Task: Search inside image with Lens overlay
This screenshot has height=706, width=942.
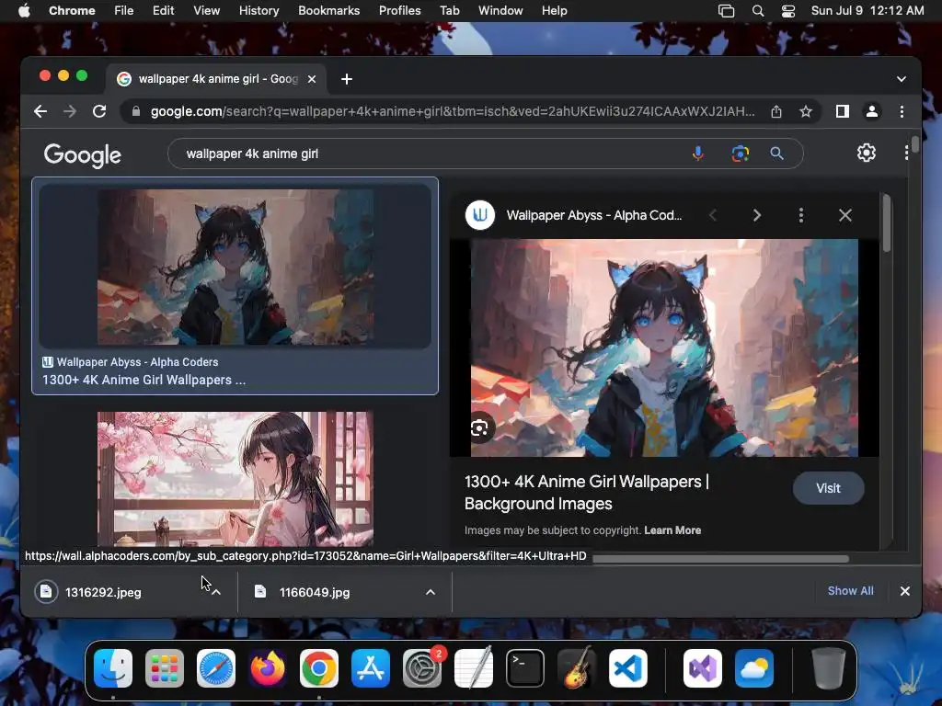Action: click(x=479, y=428)
